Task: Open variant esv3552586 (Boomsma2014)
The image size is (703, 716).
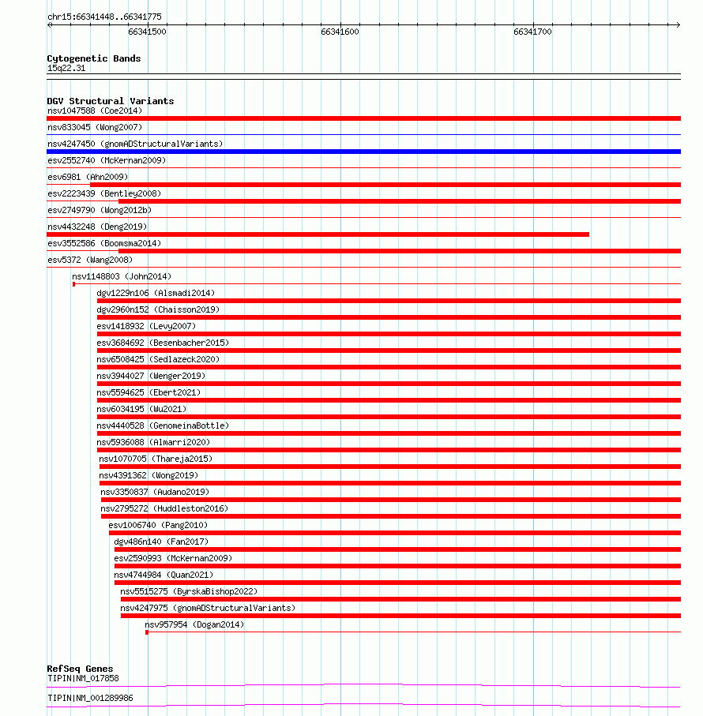Action: click(104, 243)
